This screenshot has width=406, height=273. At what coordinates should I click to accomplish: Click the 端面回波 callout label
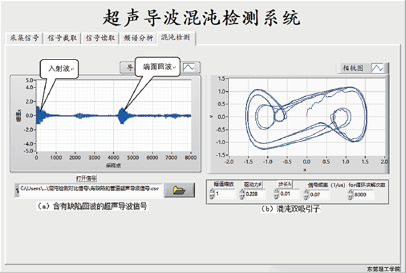156,67
